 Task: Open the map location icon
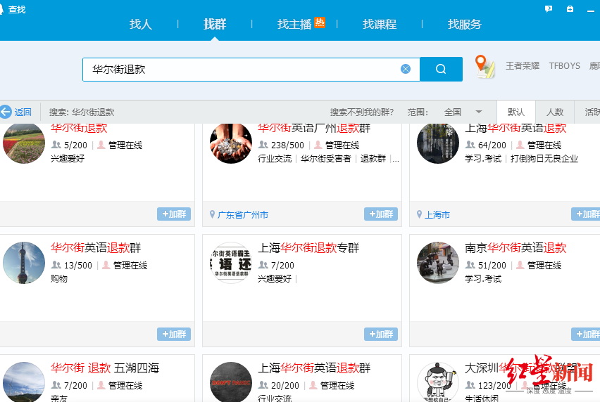pyautogui.click(x=485, y=67)
